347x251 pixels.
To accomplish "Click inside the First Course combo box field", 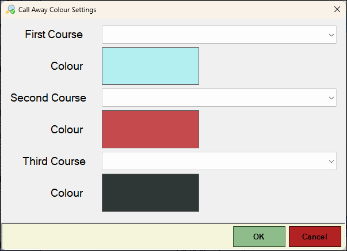I will (x=214, y=35).
